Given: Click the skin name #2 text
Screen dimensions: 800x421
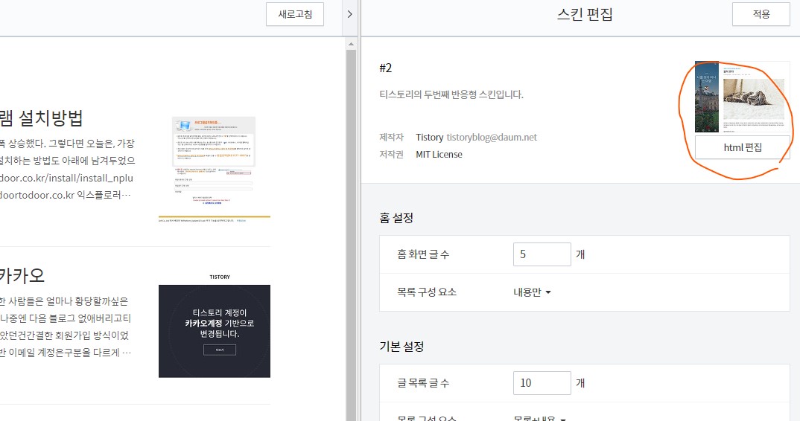Looking at the screenshot, I should coord(386,68).
